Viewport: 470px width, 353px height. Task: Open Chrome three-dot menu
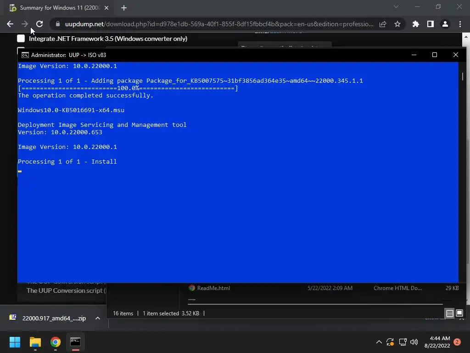[460, 24]
